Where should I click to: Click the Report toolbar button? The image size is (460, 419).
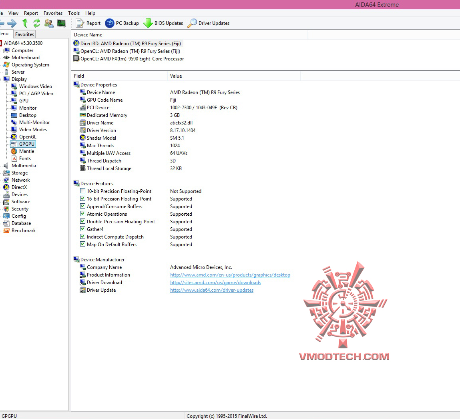coord(88,23)
